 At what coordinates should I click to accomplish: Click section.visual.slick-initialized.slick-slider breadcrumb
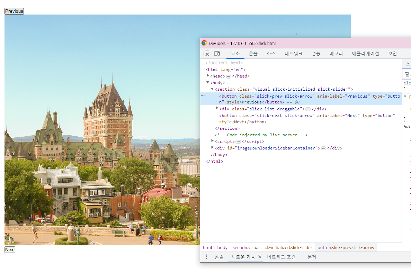tap(272, 248)
